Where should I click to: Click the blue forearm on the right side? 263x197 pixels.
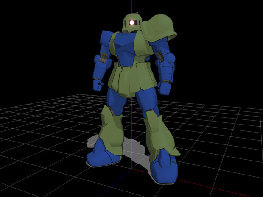coord(166,68)
